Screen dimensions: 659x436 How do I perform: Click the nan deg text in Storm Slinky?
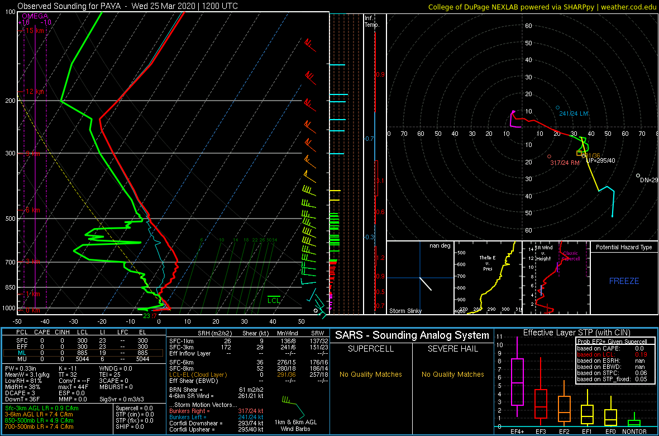[x=440, y=246]
